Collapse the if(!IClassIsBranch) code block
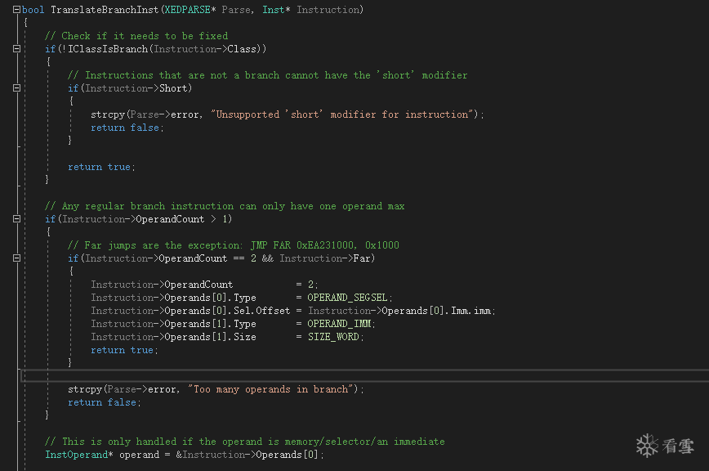The width and height of the screenshot is (709, 471). (16, 49)
